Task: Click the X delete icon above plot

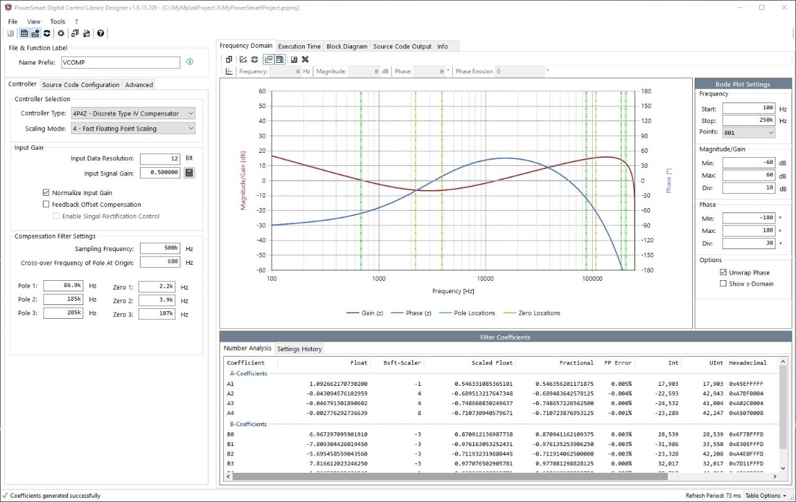Action: tap(305, 59)
